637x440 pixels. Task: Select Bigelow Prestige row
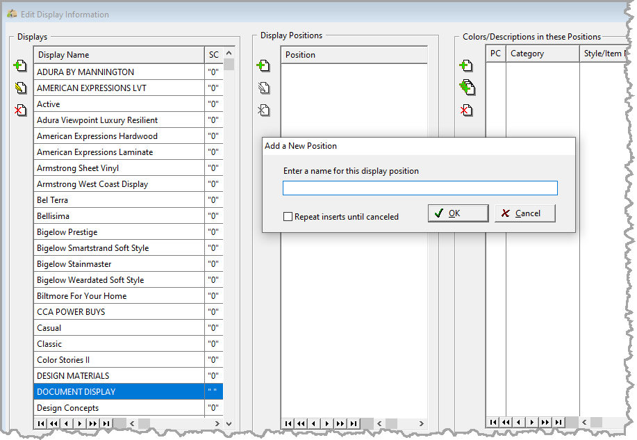pos(129,231)
